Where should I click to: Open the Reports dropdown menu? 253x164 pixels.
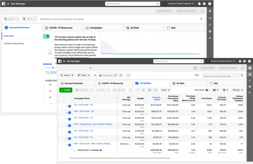[x=237, y=90]
